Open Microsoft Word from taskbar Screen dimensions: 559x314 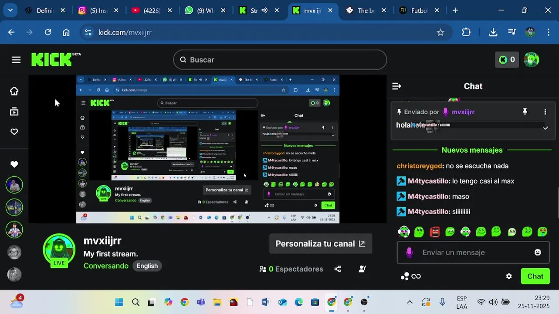pyautogui.click(x=266, y=302)
